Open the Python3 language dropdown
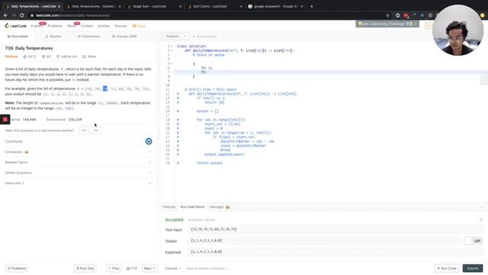The height and width of the screenshot is (275, 488). click(x=175, y=37)
